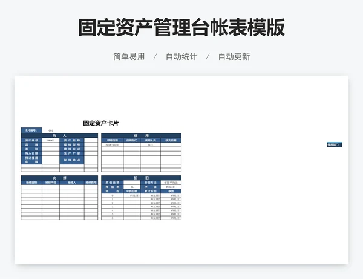
Task: Click the name value under 使用人员
Action: (151, 144)
